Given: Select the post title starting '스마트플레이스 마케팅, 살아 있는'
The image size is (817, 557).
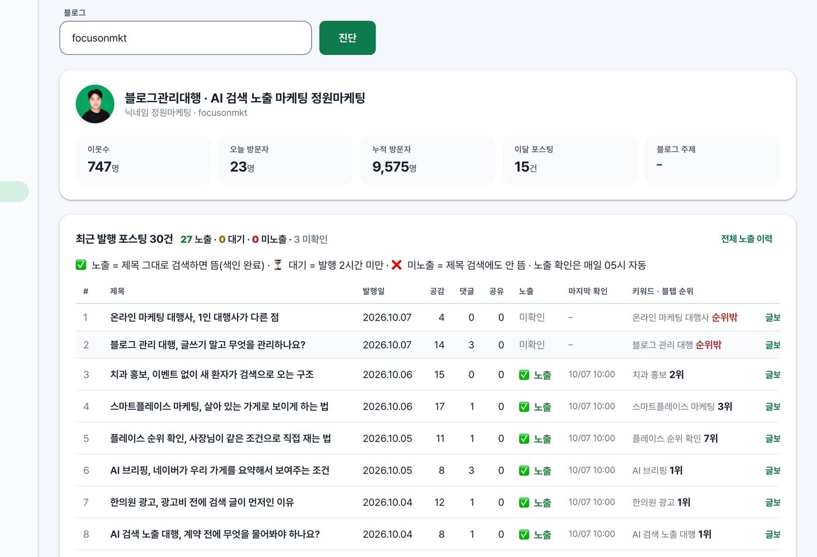Looking at the screenshot, I should 219,407.
